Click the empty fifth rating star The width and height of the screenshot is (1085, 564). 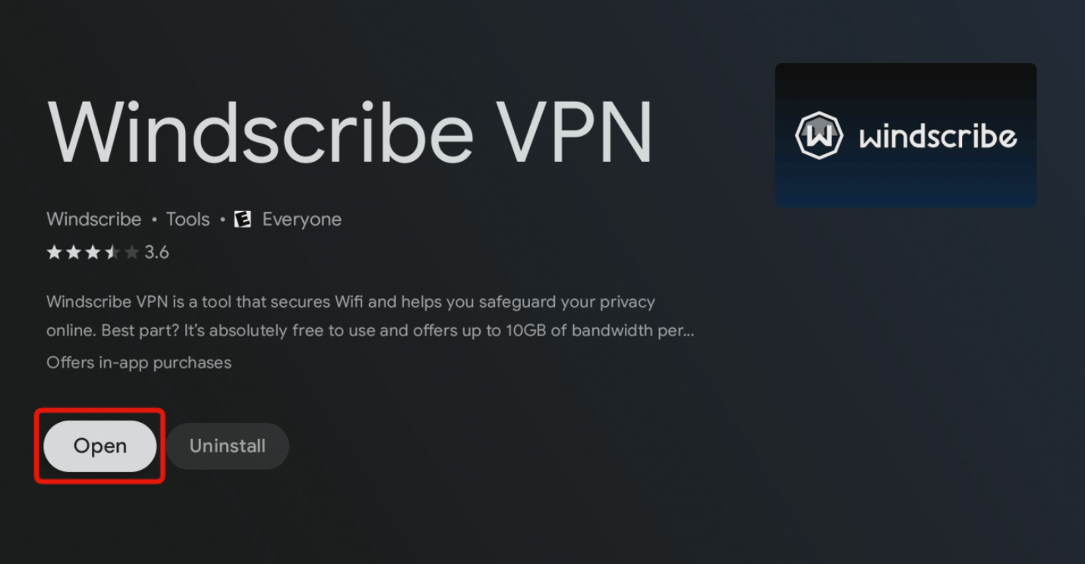pos(132,252)
